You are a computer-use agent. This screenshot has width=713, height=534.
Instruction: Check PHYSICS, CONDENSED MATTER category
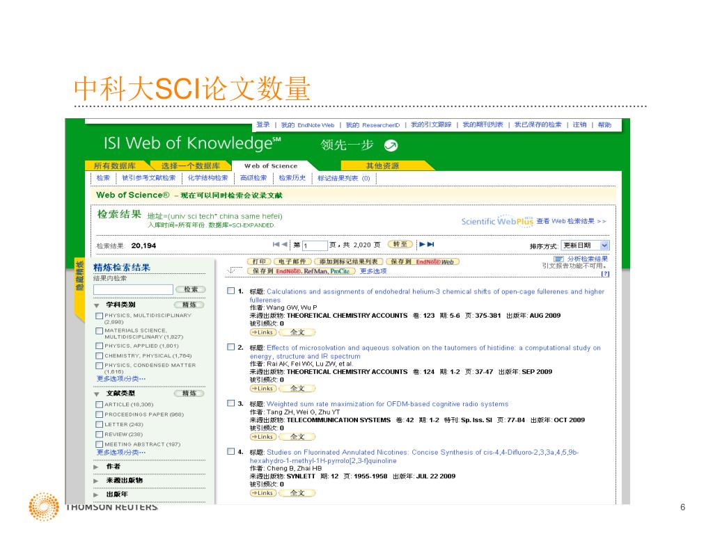pyautogui.click(x=99, y=366)
